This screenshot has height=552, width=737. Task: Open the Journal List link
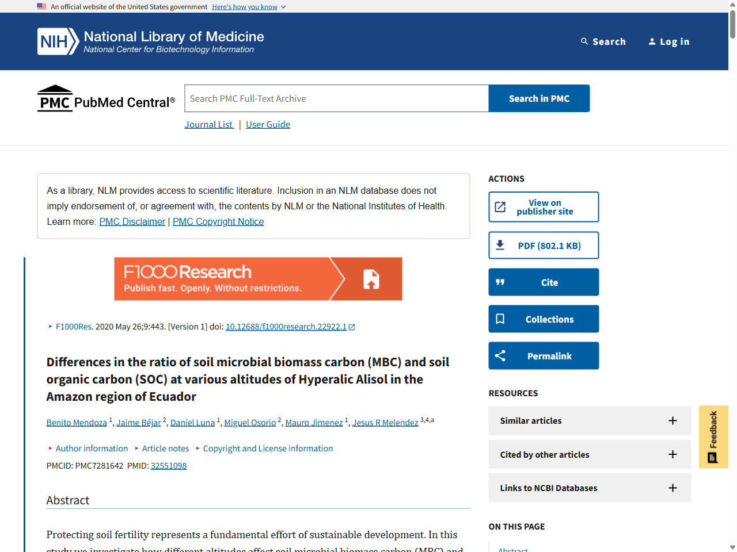tap(209, 125)
